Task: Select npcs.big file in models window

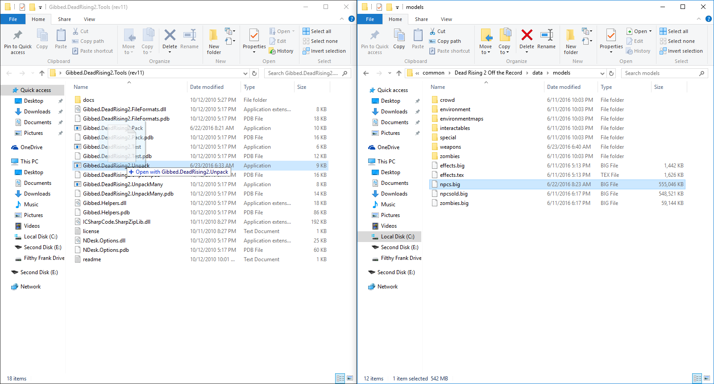Action: (557, 184)
